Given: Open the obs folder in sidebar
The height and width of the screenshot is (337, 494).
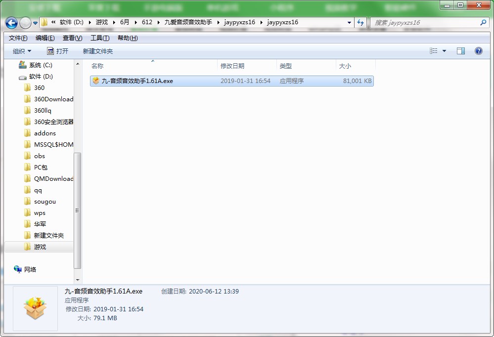Looking at the screenshot, I should click(x=35, y=156).
